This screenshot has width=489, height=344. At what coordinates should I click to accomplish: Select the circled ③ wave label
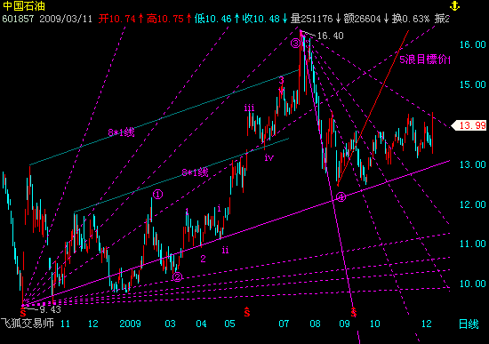click(295, 44)
